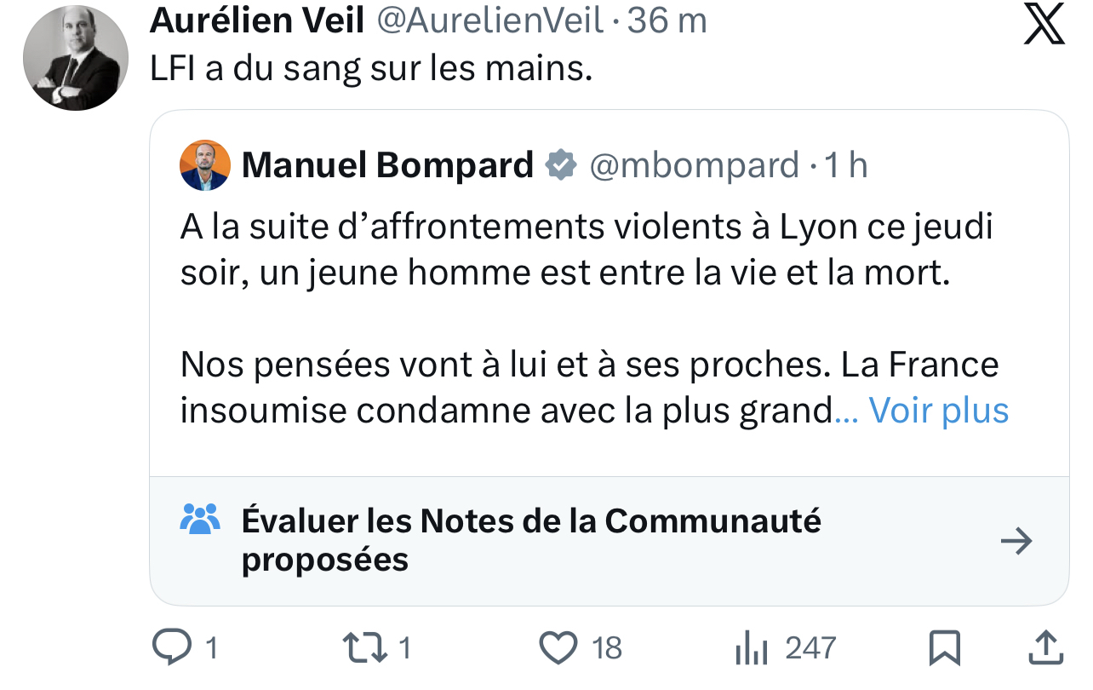The image size is (1093, 690).
Task: Open Aurélien Veil's profile picture
Action: 76,59
